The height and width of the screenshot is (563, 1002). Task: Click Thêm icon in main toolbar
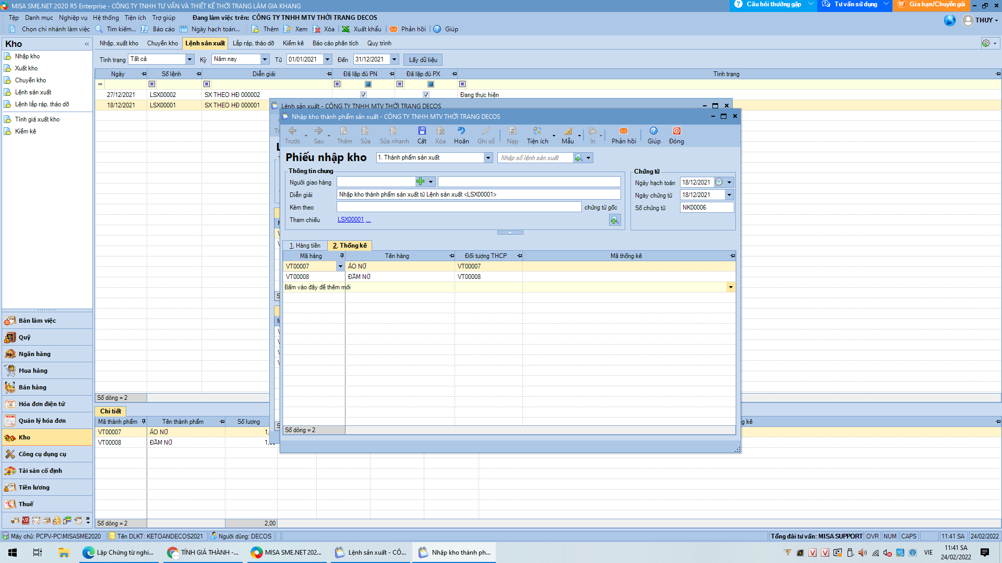[255, 29]
